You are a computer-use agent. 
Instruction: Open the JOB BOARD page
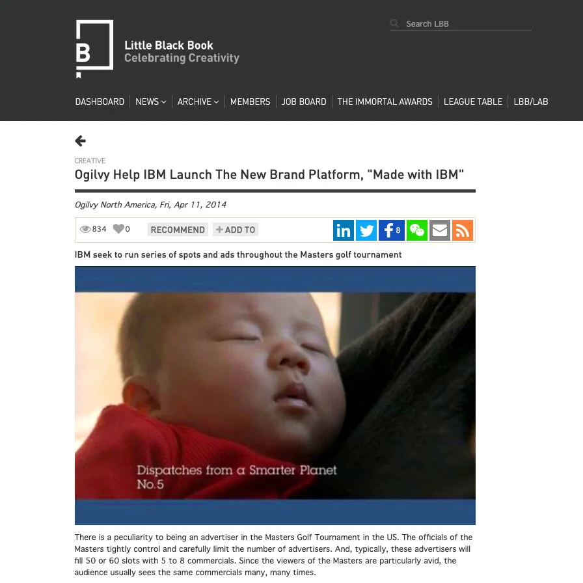[304, 102]
